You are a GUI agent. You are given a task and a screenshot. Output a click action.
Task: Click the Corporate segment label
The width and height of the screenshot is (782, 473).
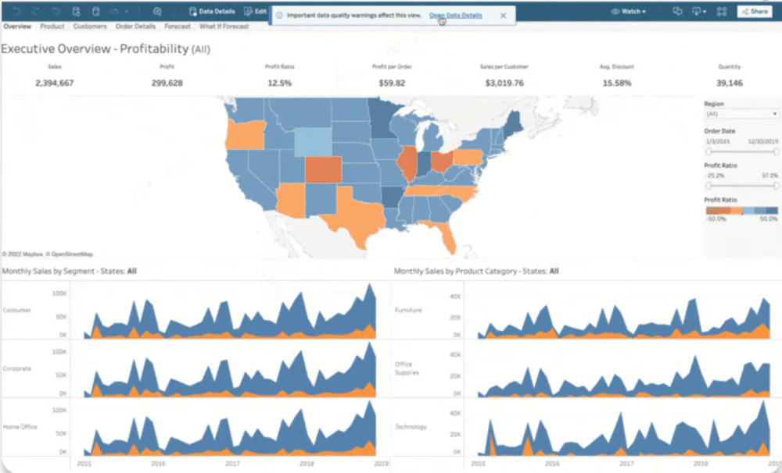pyautogui.click(x=17, y=369)
